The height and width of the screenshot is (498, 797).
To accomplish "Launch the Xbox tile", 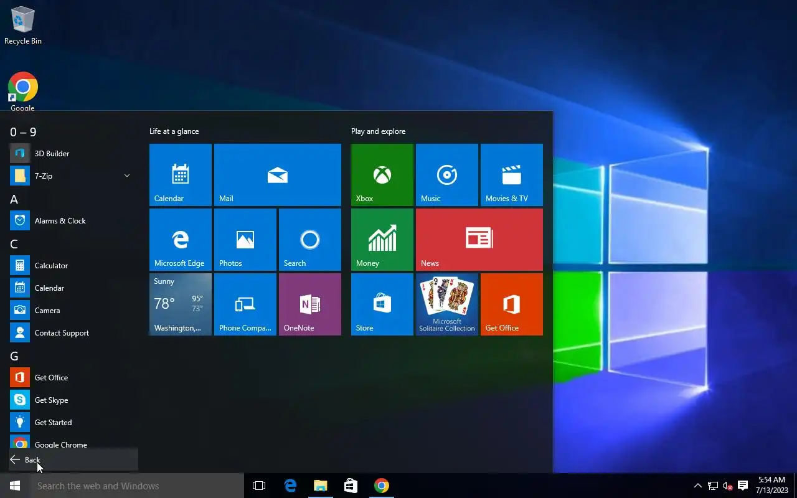I will 382,175.
